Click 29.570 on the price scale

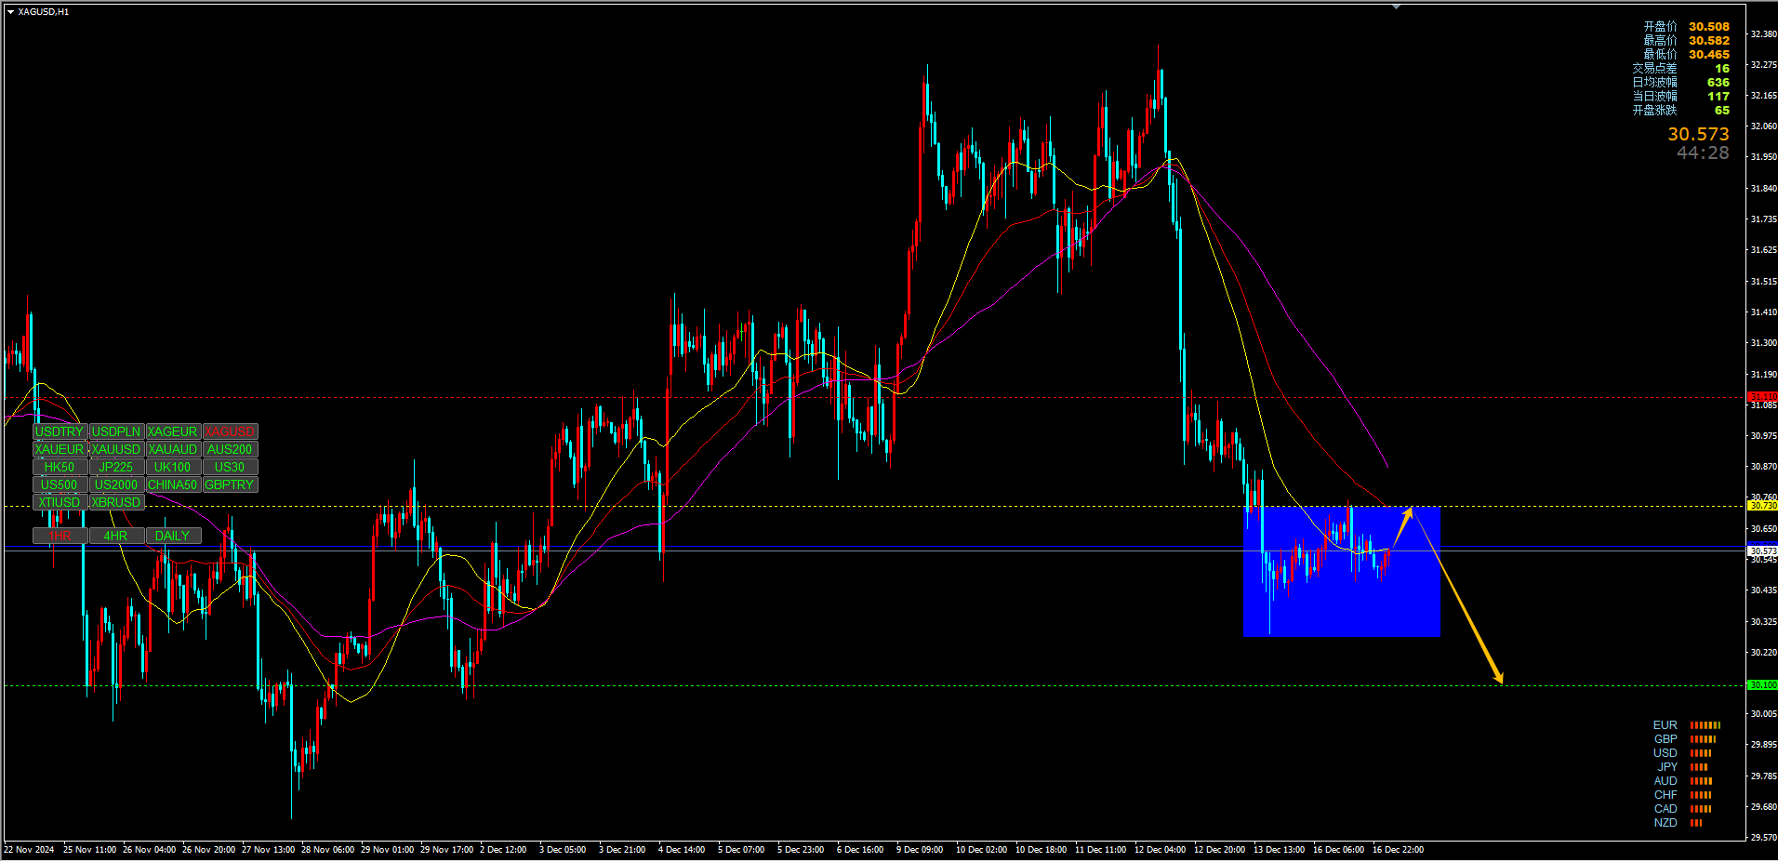point(1764,838)
